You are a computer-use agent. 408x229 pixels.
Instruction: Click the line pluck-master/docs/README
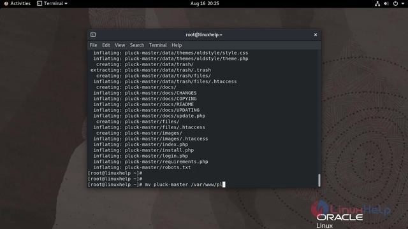tap(143, 104)
